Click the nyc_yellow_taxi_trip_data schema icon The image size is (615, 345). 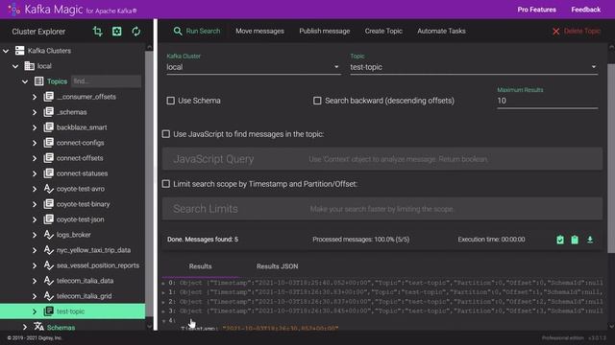pos(49,250)
